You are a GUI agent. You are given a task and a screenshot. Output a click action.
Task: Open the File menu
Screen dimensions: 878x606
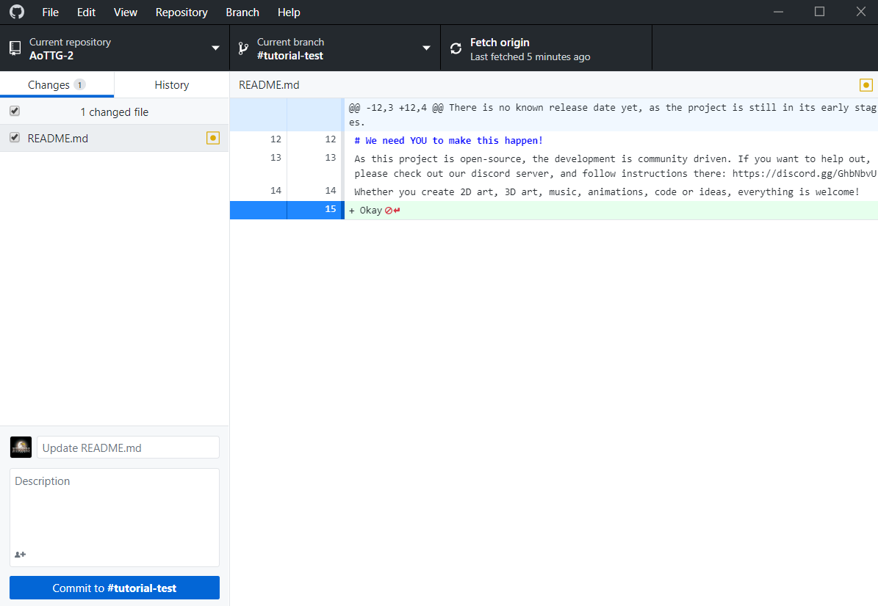click(51, 12)
